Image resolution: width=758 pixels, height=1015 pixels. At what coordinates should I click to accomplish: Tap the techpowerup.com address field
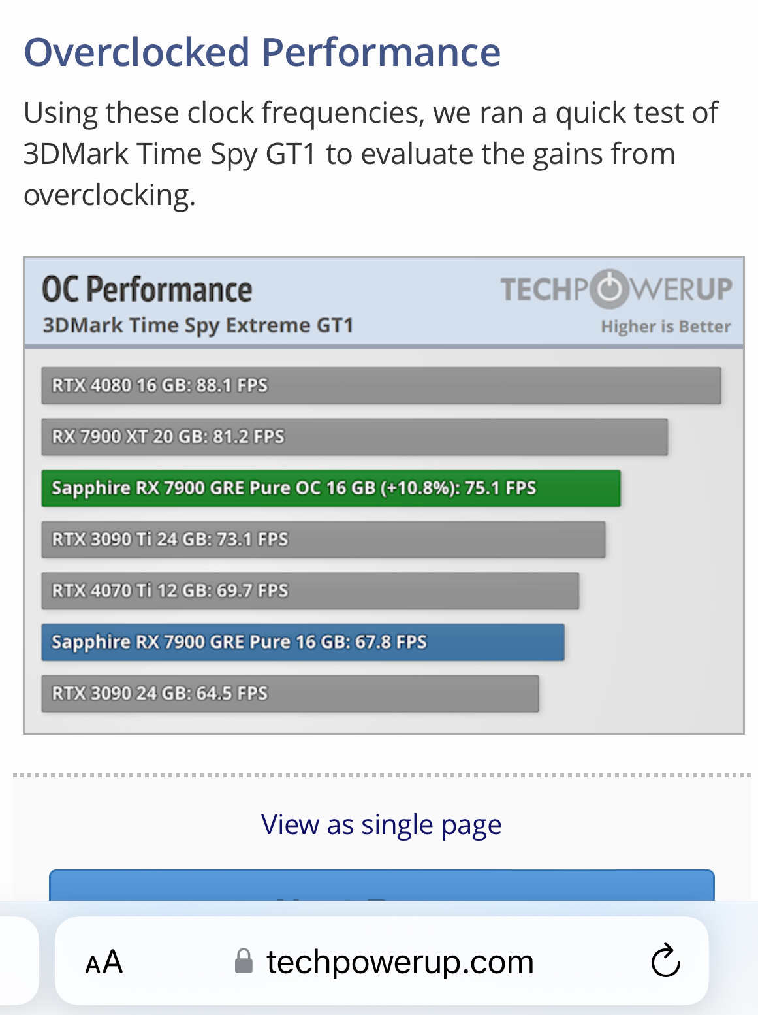click(382, 961)
